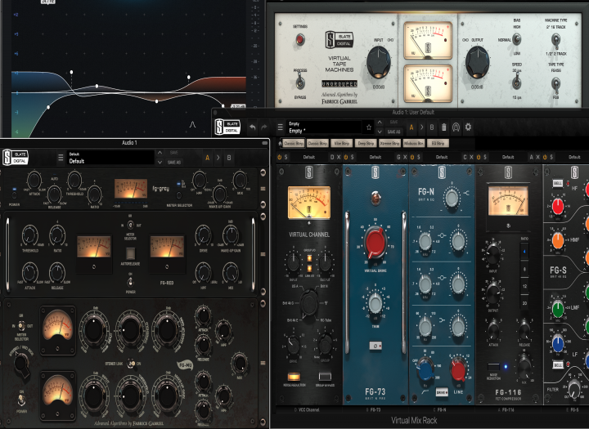
Task: Open the Virtual Mix Rack settings gear
Action: [x=468, y=127]
